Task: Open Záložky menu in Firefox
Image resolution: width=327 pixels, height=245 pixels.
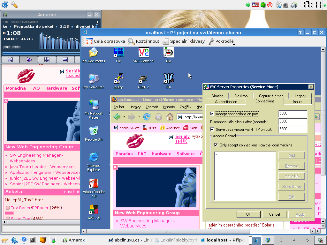Action: [186, 107]
